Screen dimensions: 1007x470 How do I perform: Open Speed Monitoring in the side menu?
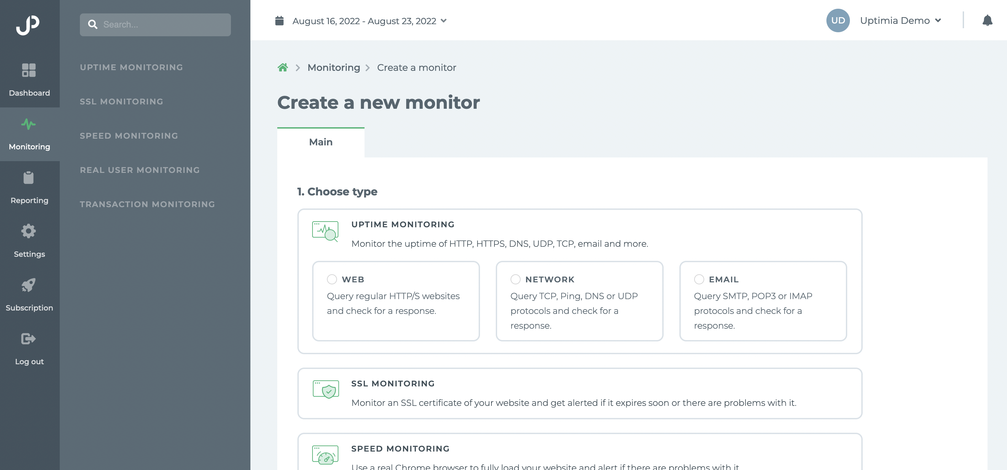tap(129, 136)
